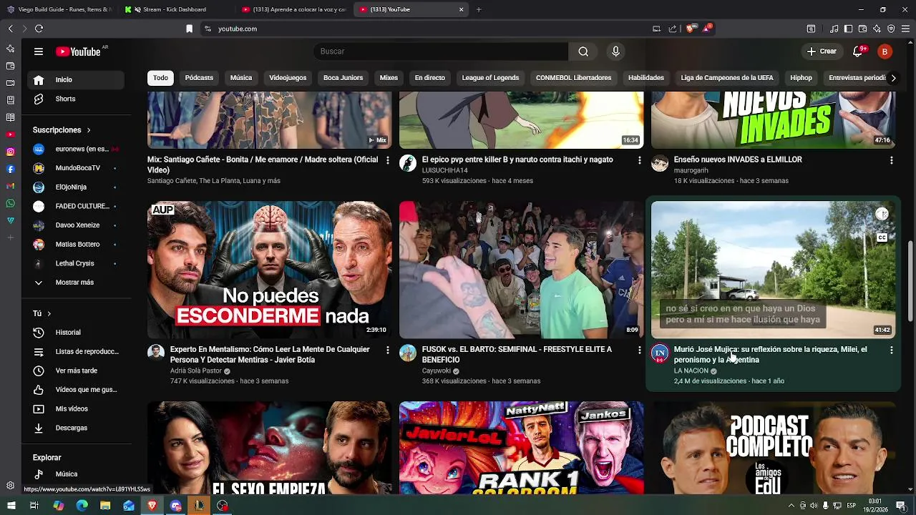Open Brave main menu hamburger
The image size is (916, 515).
[906, 29]
